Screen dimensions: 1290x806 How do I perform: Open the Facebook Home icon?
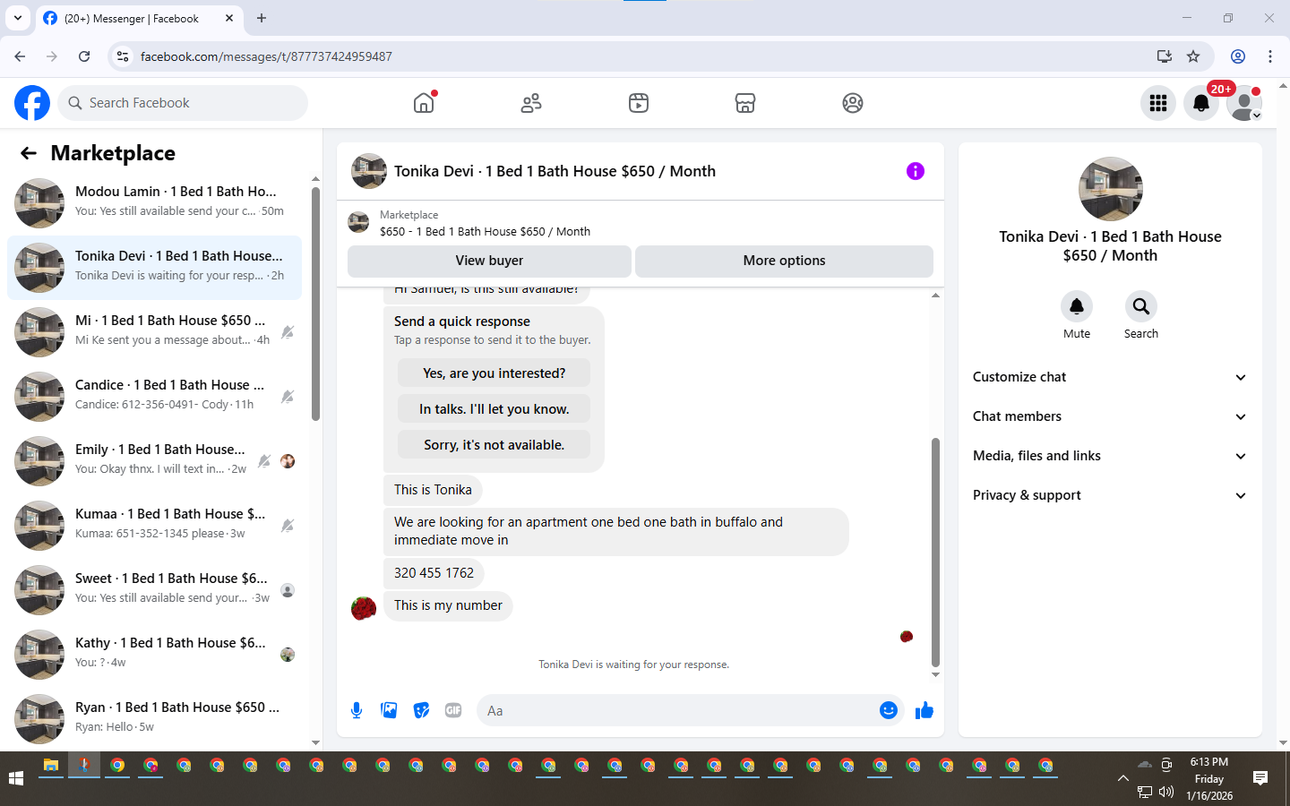[x=424, y=103]
